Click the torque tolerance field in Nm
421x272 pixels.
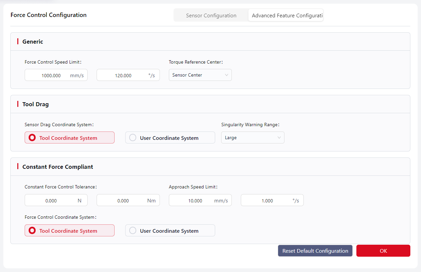(124, 201)
